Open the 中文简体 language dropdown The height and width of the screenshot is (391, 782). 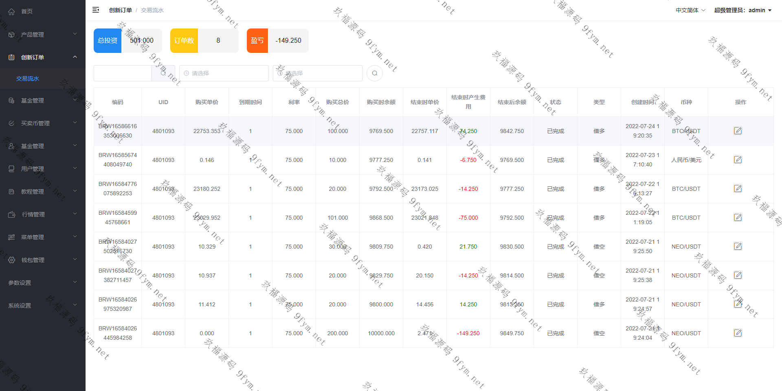click(690, 10)
